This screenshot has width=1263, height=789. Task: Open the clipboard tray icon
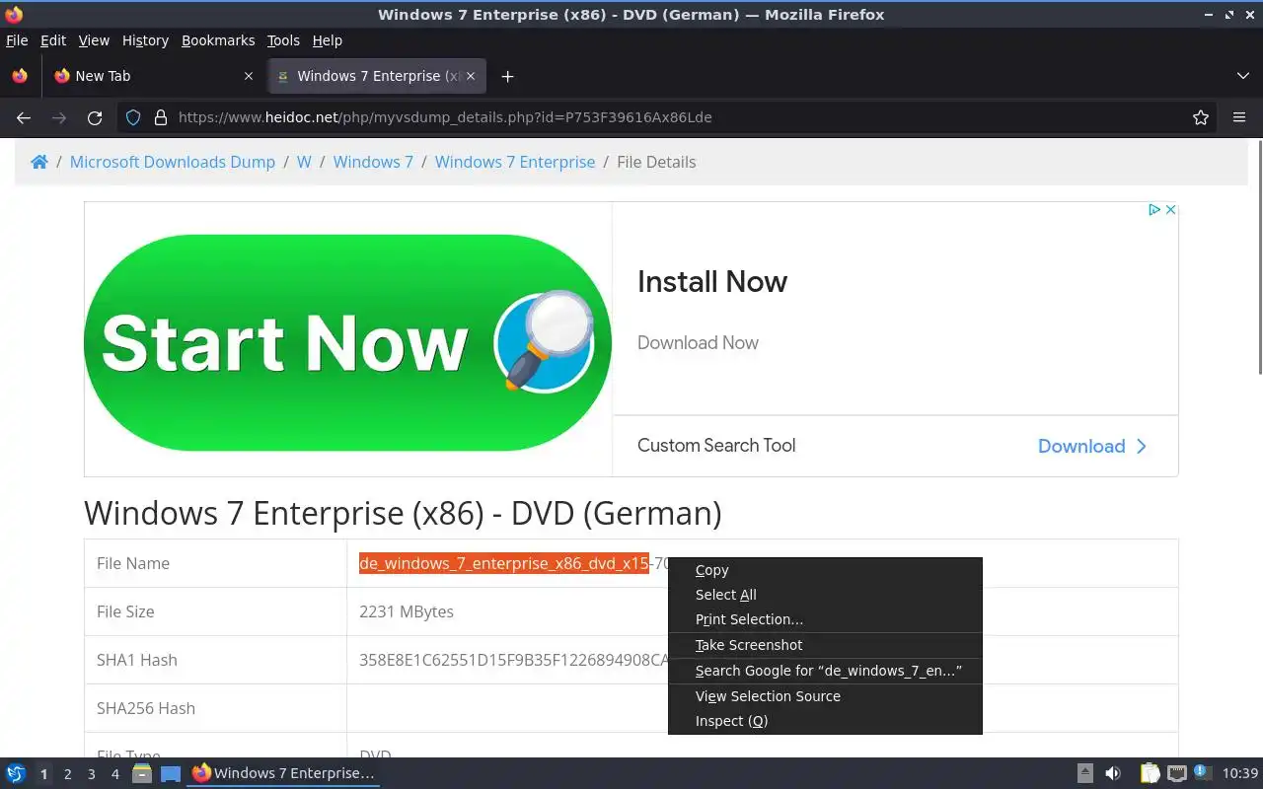[1150, 773]
